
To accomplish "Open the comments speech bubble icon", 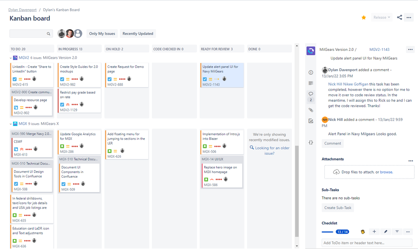I will coord(311,94).
